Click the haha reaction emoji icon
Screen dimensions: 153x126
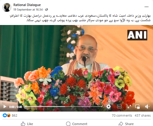pos(9,115)
